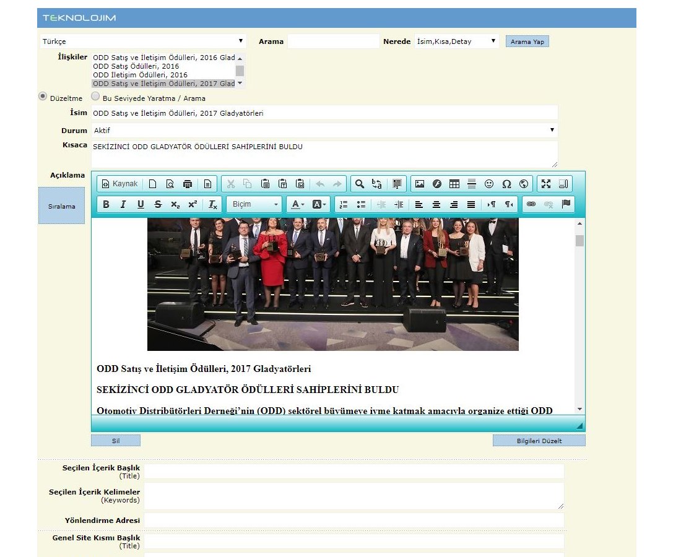Click the increase indent icon
Screen dimensions: 681x557
[x=399, y=204]
